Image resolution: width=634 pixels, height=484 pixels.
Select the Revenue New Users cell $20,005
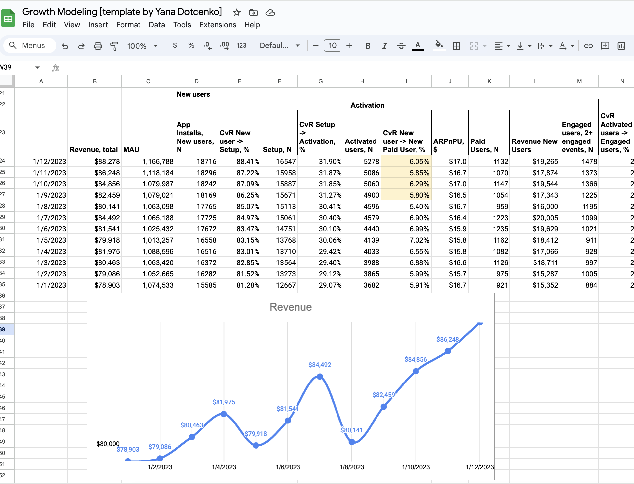tap(535, 218)
